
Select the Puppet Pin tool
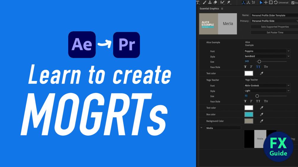229,2
